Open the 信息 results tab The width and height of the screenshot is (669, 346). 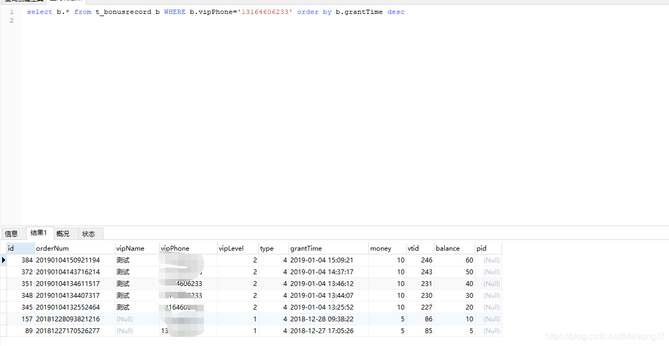click(x=12, y=234)
